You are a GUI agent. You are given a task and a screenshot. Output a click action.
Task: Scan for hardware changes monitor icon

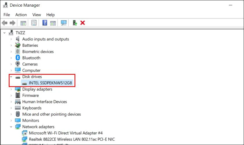pos(64,23)
